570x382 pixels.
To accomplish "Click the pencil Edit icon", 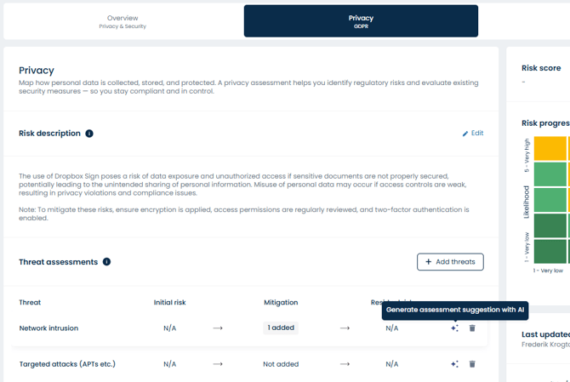I will tap(465, 134).
